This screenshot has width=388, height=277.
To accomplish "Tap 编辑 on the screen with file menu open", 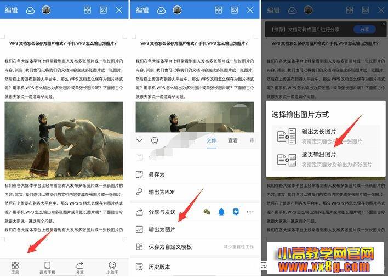I will click(x=142, y=10).
